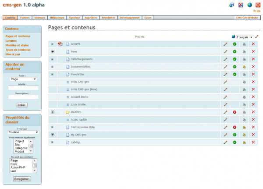Click the Modèles folder icon
The height and width of the screenshot is (189, 263).
(68, 112)
